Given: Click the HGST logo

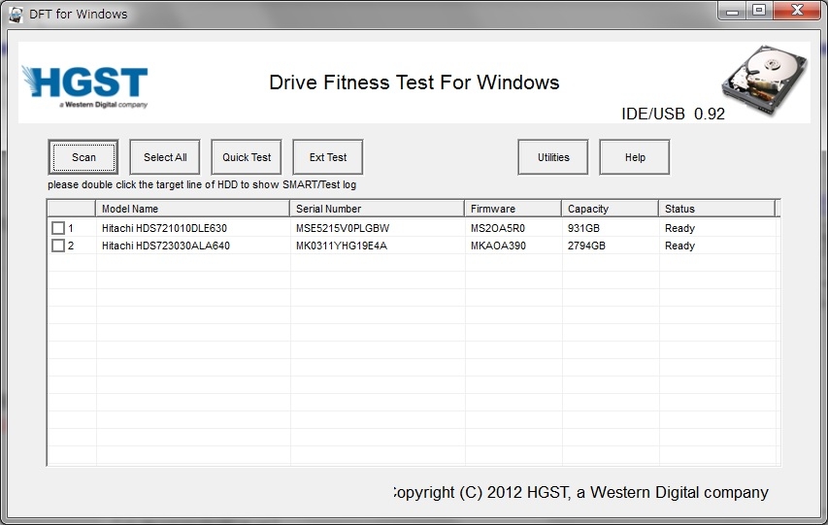Looking at the screenshot, I should (x=85, y=86).
